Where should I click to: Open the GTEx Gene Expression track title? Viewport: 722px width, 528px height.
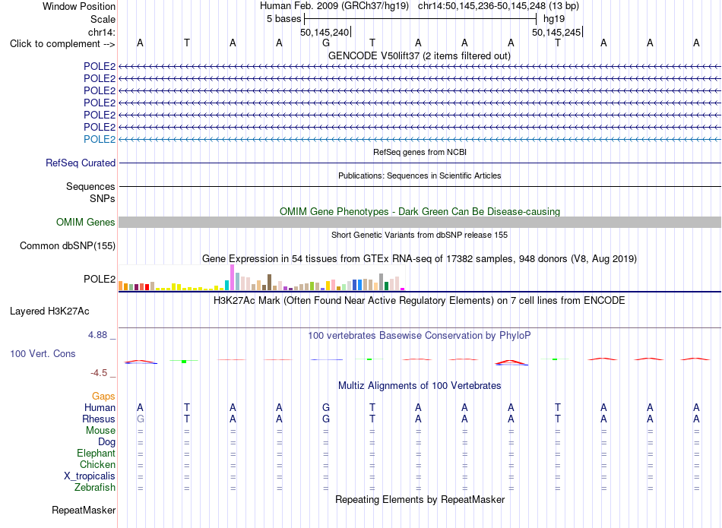tap(420, 259)
